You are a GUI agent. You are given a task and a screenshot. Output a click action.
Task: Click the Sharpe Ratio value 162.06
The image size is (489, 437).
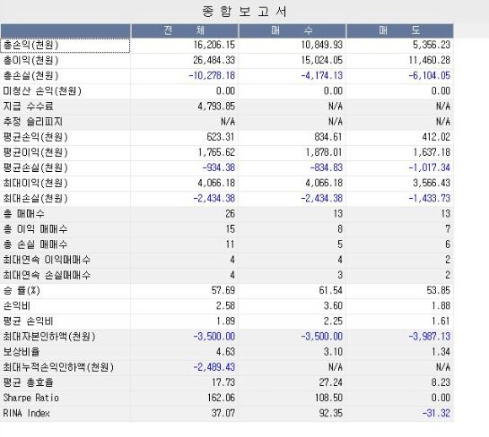tap(221, 398)
